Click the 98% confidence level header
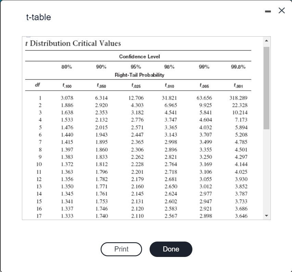The width and height of the screenshot is (292, 272). point(169,67)
